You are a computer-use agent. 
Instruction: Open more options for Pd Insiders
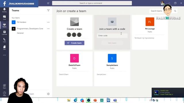(x=48, y=22)
